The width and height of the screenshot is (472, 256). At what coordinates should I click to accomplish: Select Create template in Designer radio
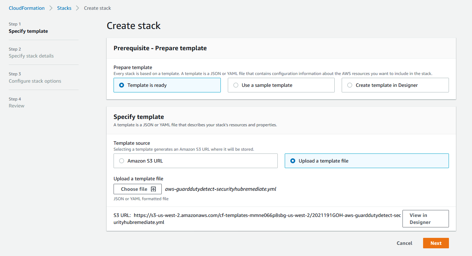[x=395, y=85]
